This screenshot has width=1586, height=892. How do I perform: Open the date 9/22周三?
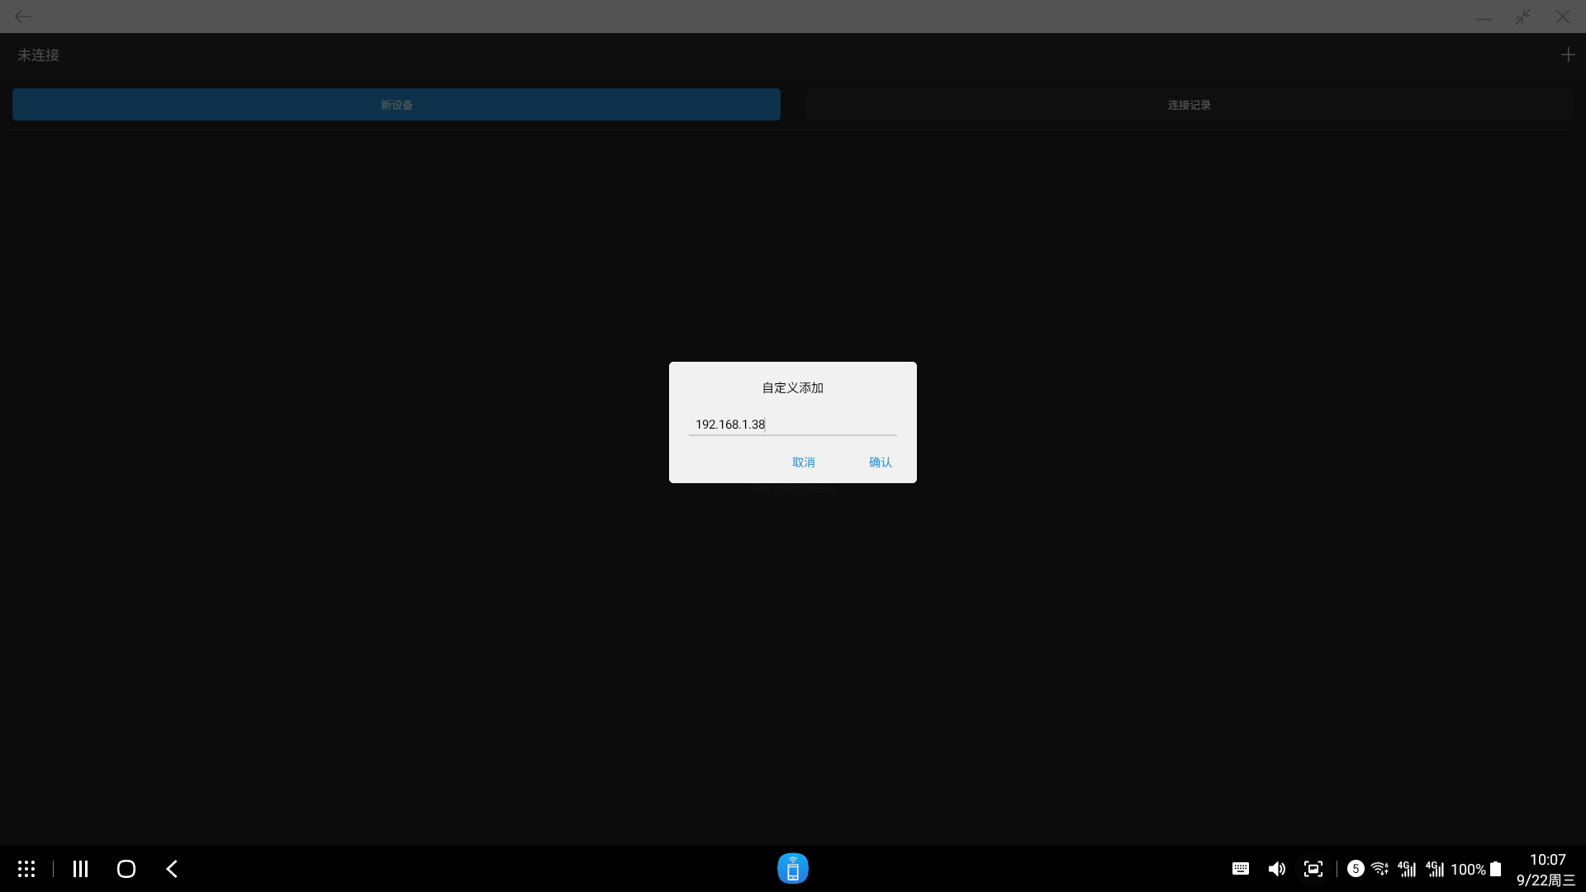click(1546, 880)
